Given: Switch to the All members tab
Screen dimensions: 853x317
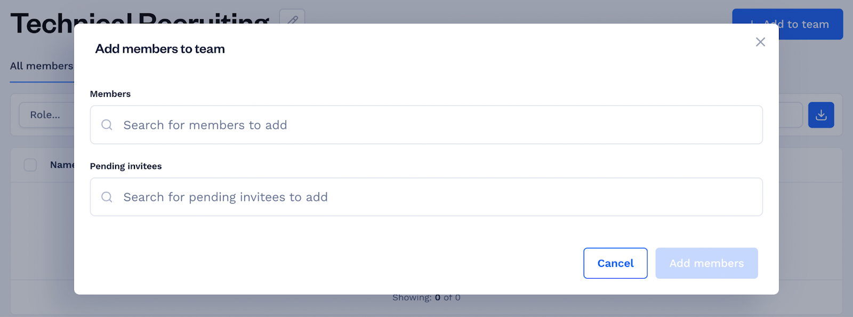Looking at the screenshot, I should coord(42,66).
